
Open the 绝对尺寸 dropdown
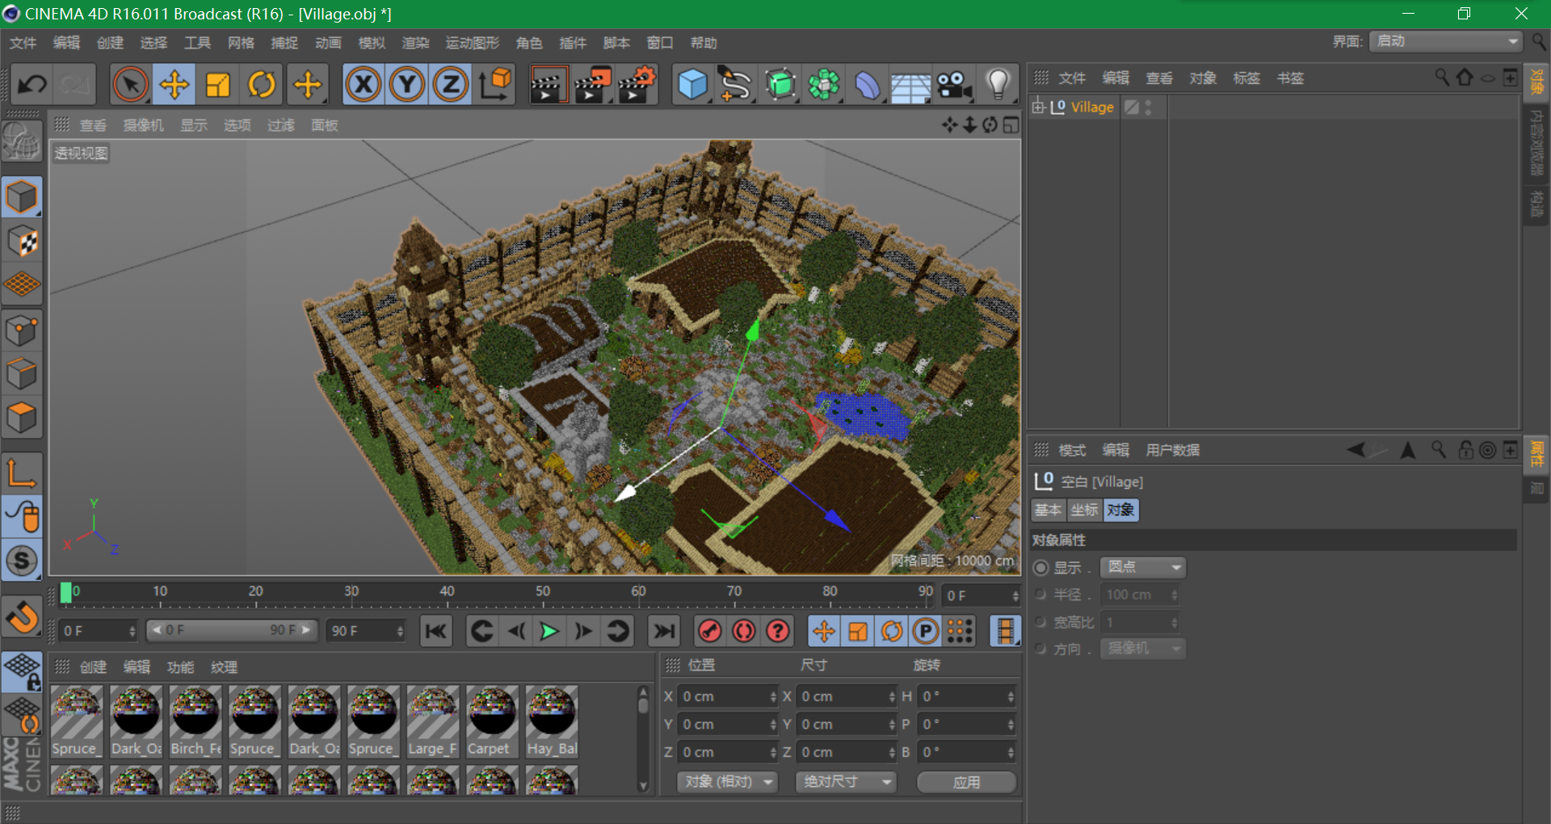[846, 782]
